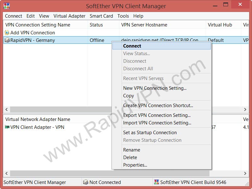Click Import VPN Connection Setting entry
The image size is (252, 189).
[x=157, y=123]
